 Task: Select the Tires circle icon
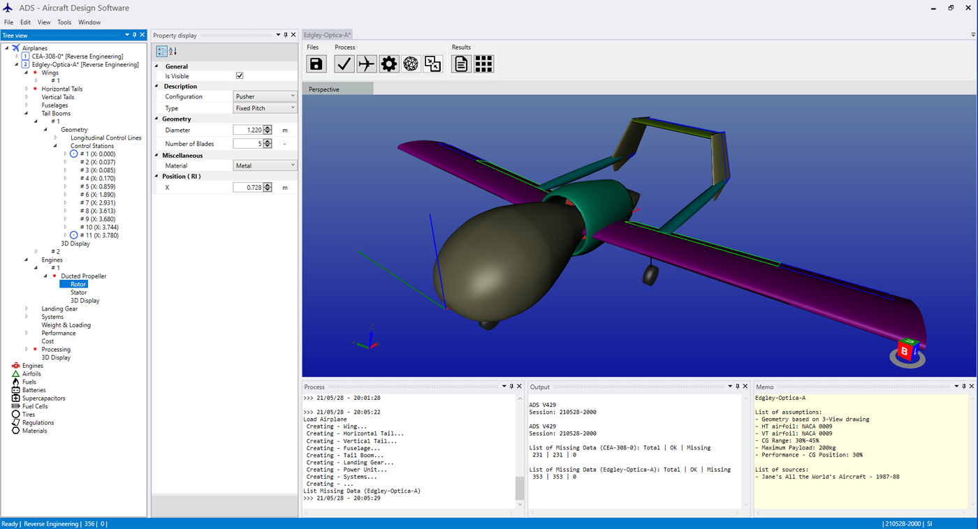click(x=15, y=415)
